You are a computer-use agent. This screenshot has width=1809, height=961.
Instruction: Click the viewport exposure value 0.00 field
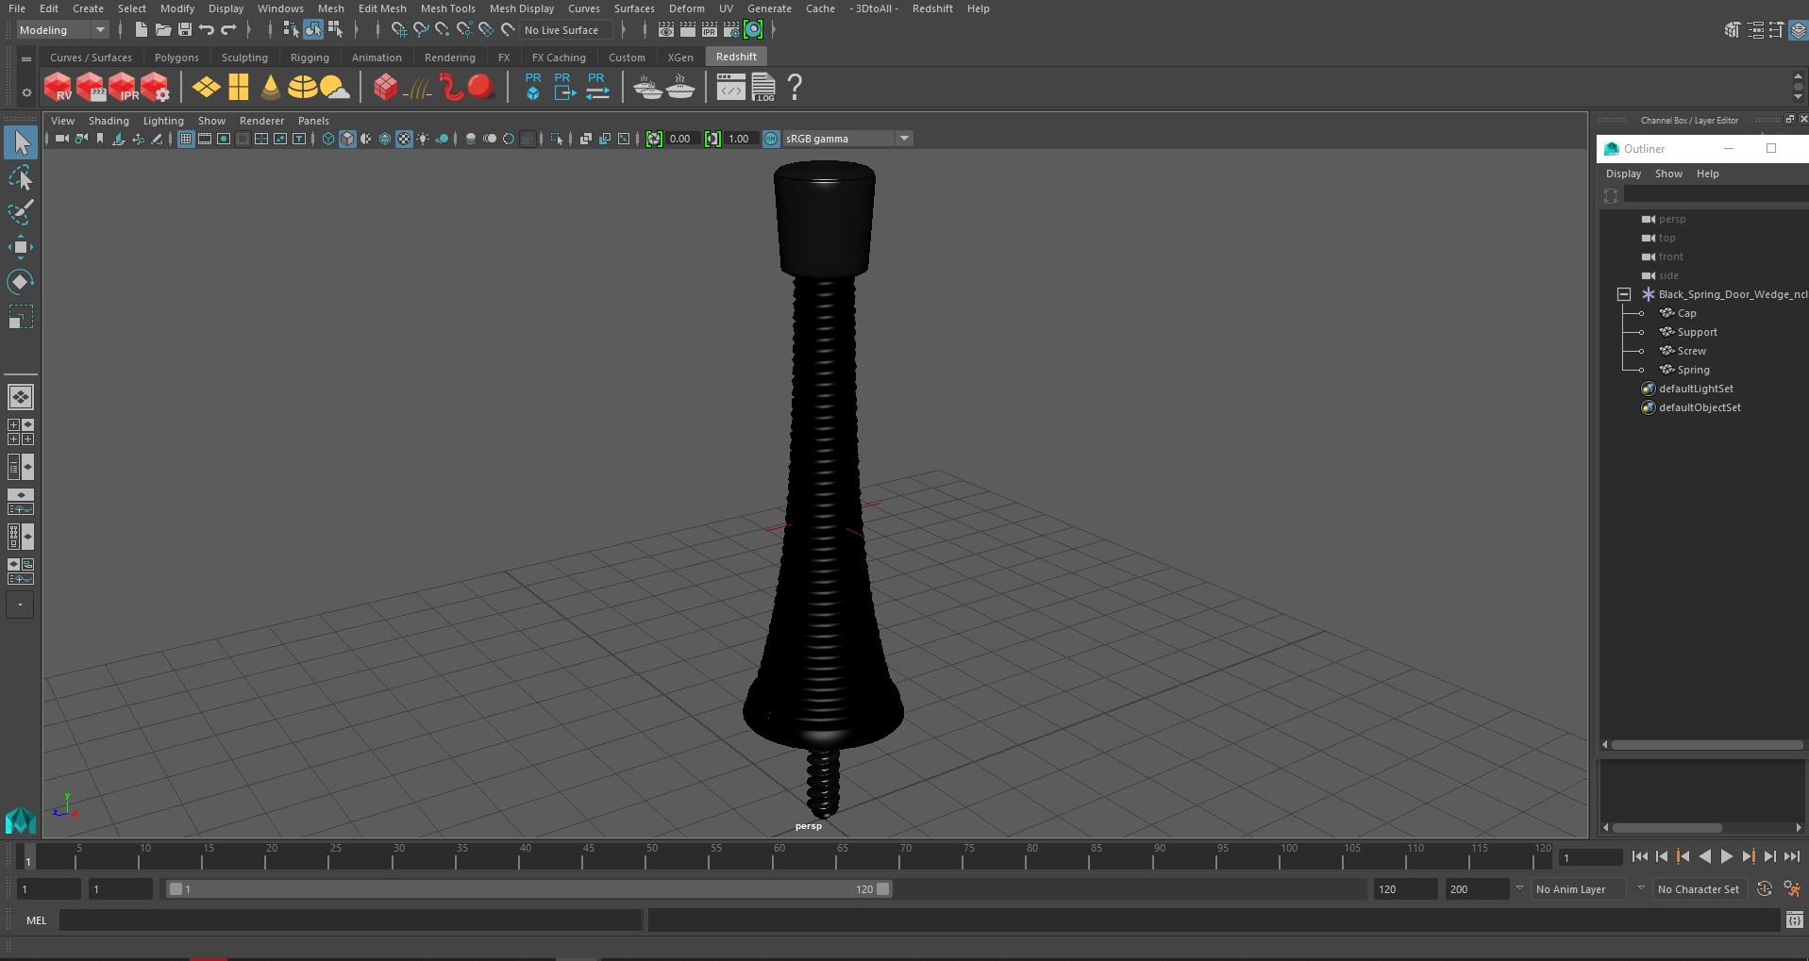[682, 139]
